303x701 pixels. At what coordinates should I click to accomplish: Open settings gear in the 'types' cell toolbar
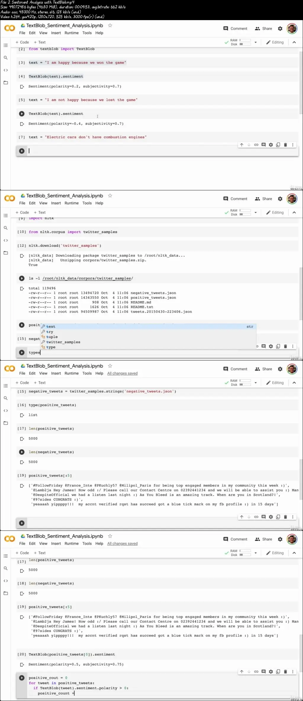pyautogui.click(x=271, y=346)
